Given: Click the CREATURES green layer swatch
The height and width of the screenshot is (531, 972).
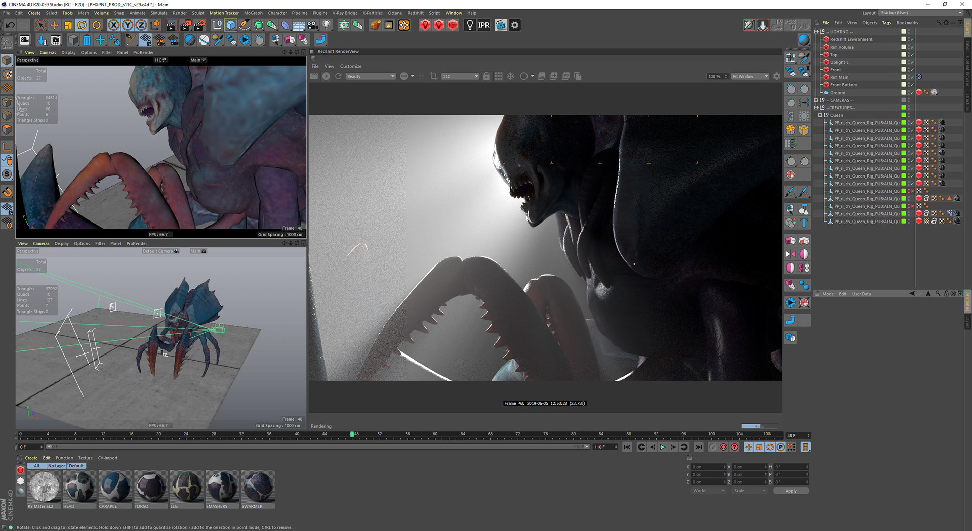Looking at the screenshot, I should [903, 108].
